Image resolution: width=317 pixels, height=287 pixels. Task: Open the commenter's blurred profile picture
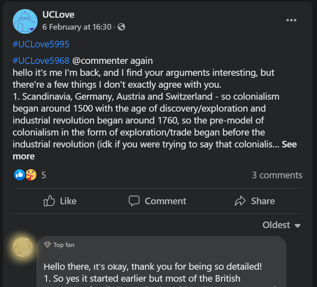click(23, 247)
